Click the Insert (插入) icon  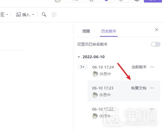pos(18,14)
